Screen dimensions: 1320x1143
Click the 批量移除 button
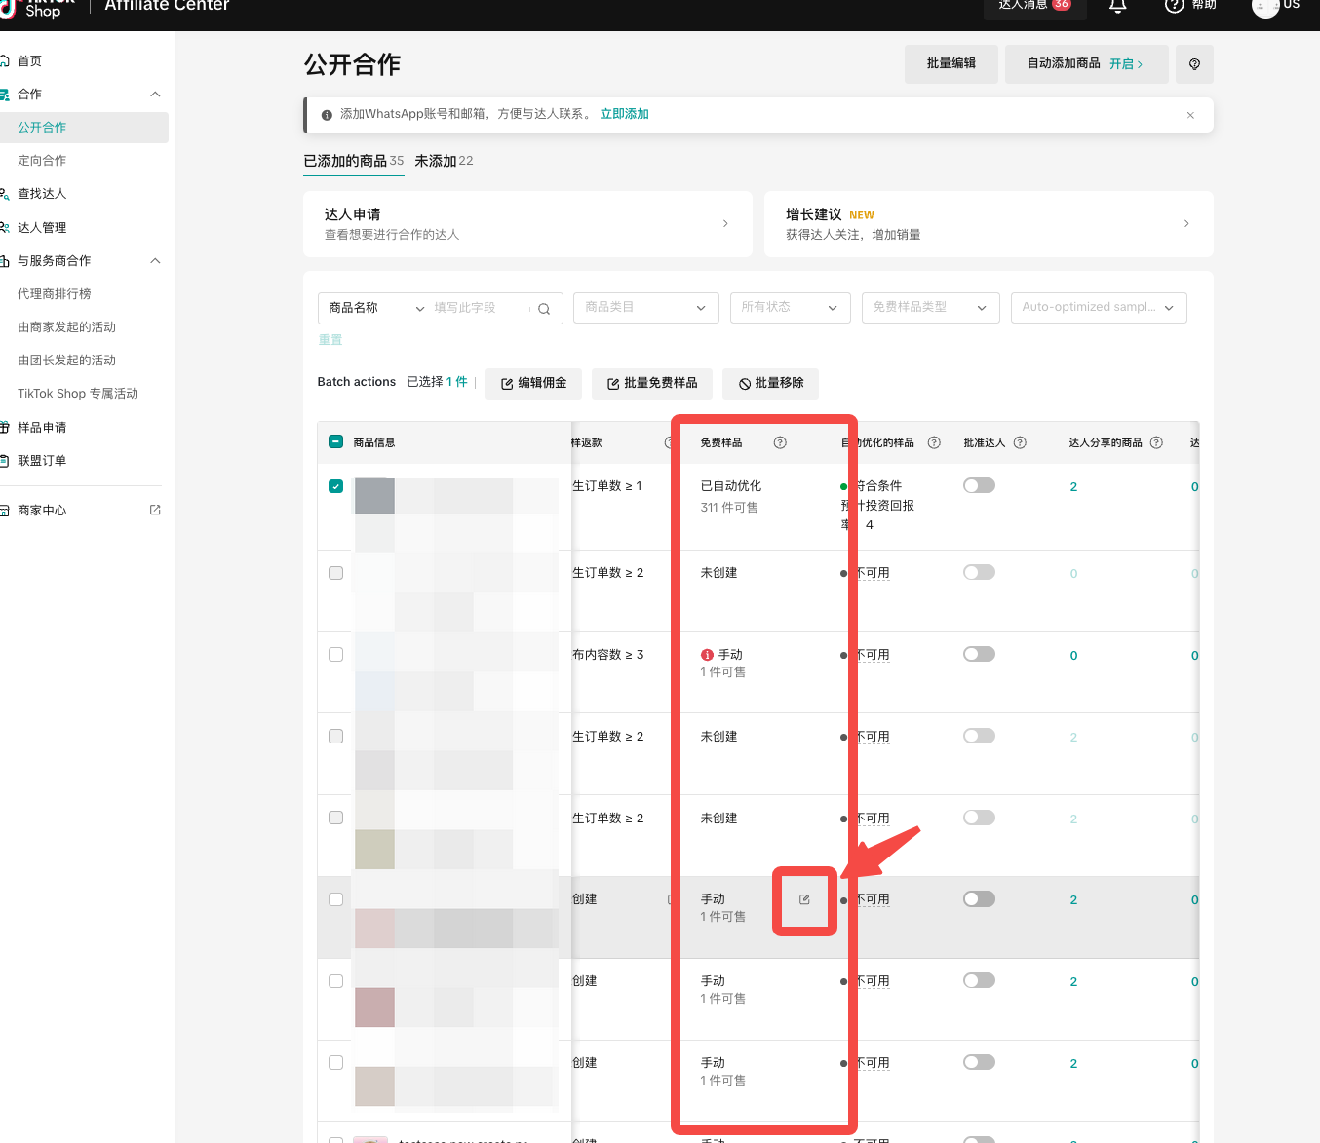pyautogui.click(x=770, y=384)
